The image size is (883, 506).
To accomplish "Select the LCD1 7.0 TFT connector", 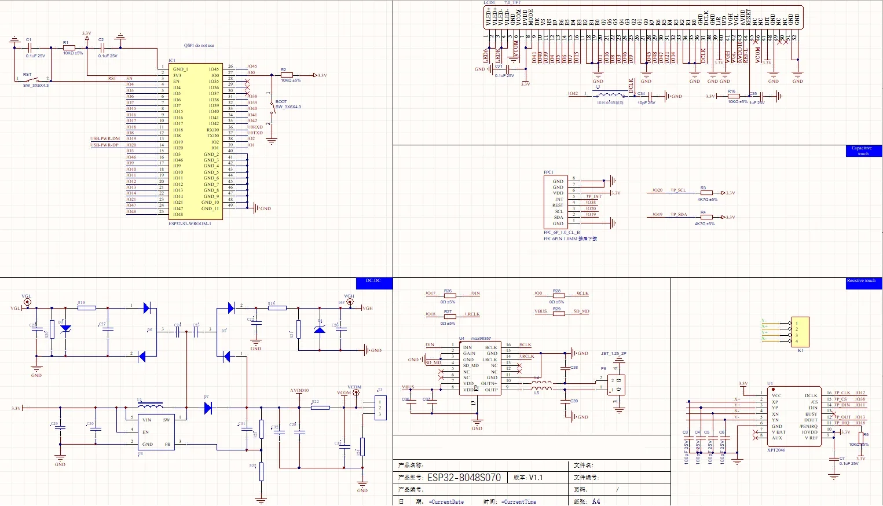I will [643, 17].
